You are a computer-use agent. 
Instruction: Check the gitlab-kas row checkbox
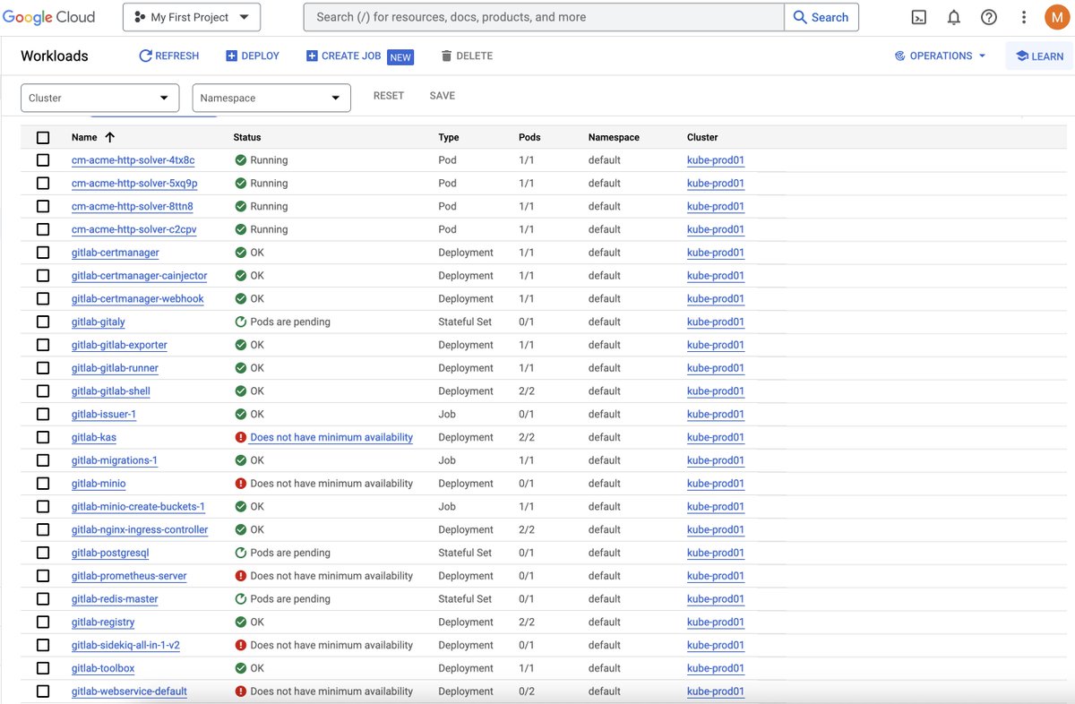43,437
